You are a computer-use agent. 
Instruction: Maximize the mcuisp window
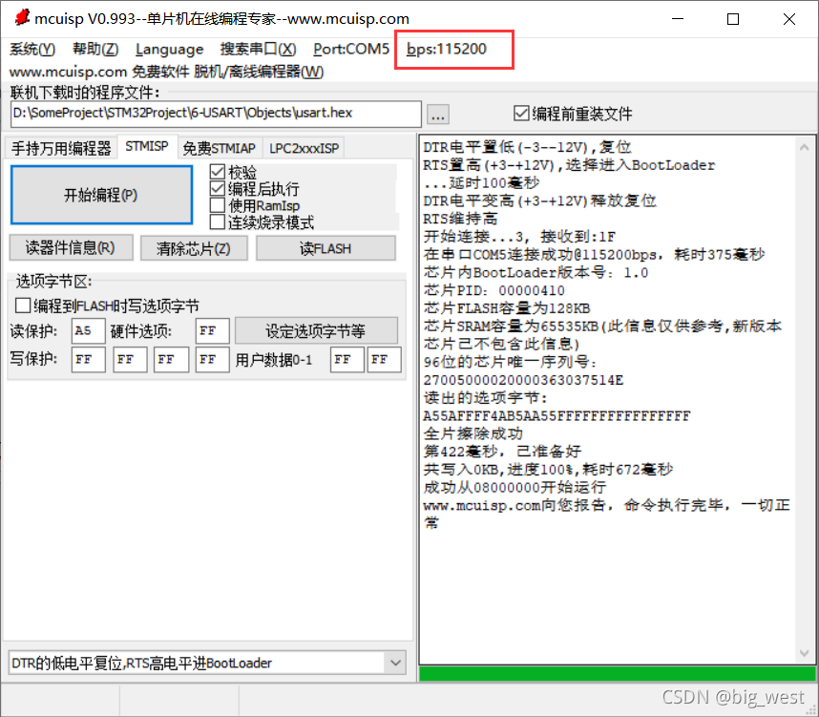coord(733,19)
